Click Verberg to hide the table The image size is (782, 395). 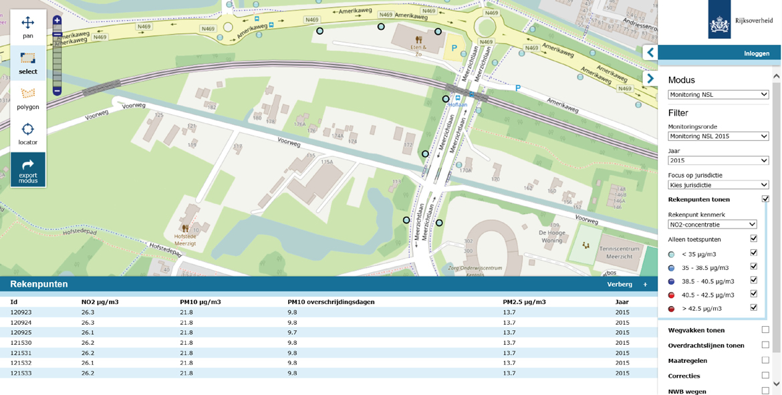coord(619,284)
